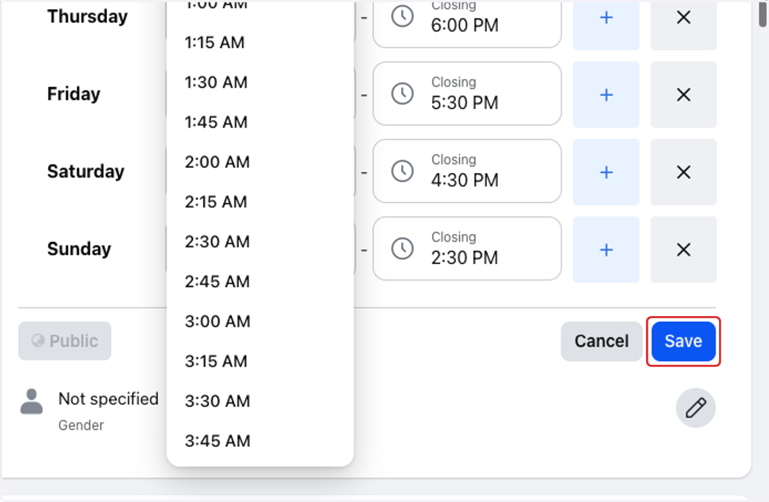The image size is (769, 502).
Task: Remove Sunday hours with X icon
Action: click(683, 249)
